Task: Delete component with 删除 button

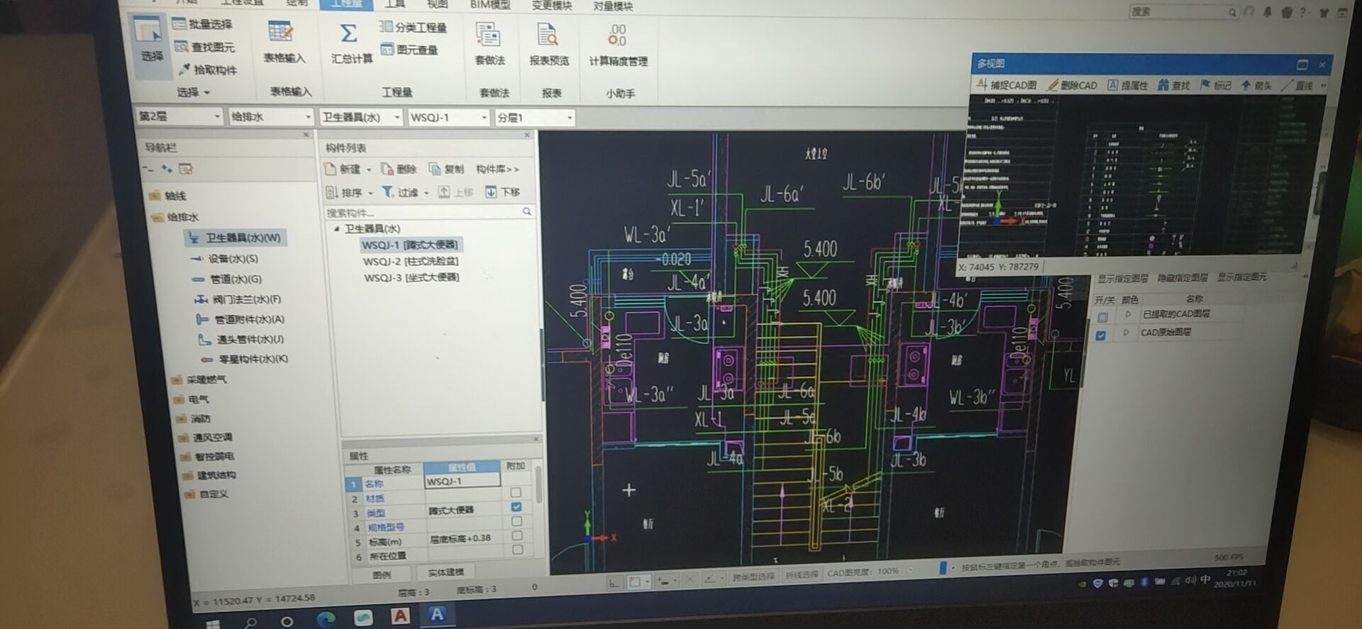Action: (x=399, y=169)
